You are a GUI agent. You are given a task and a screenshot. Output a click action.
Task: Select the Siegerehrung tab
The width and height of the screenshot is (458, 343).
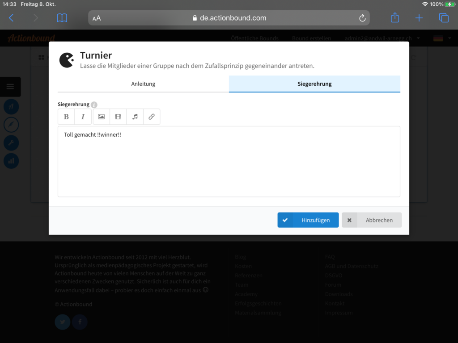(314, 84)
